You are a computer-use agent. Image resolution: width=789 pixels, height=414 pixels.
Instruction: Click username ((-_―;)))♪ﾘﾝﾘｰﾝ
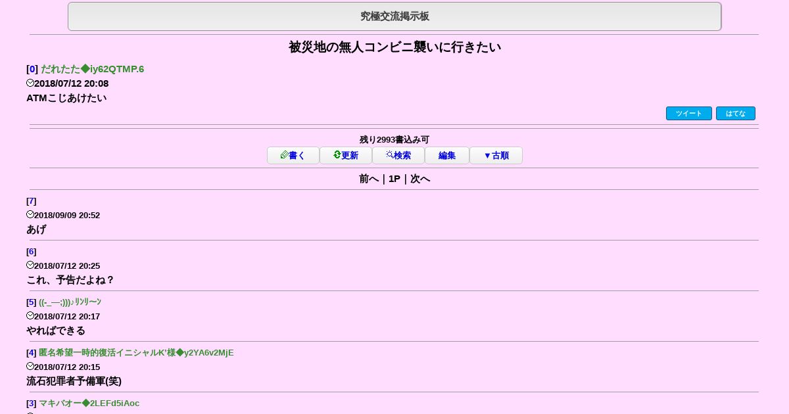click(70, 302)
